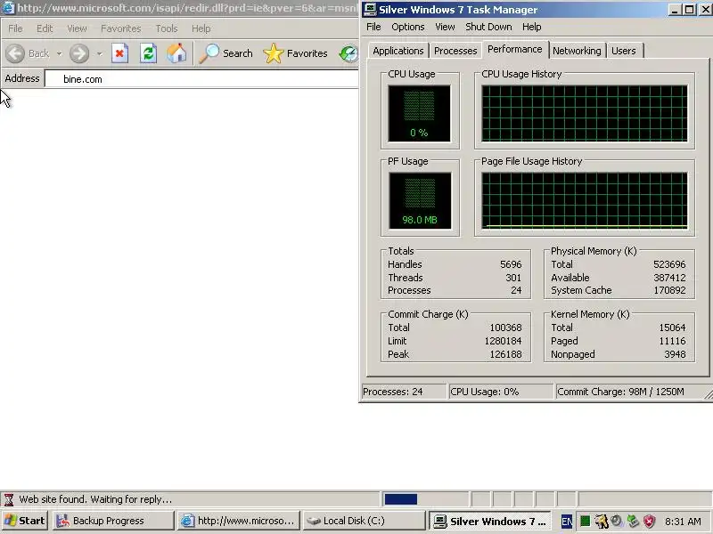The height and width of the screenshot is (534, 713).
Task: Open the Help menu in Internet Explorer
Action: (x=201, y=28)
